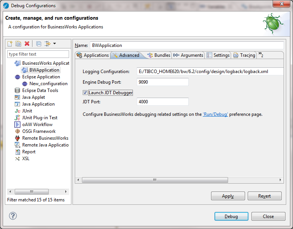Switch to the Tracing tab
The height and width of the screenshot is (229, 293).
coord(244,55)
